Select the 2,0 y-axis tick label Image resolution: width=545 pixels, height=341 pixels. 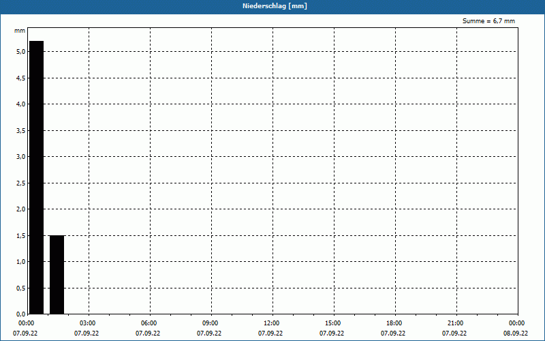click(x=20, y=209)
